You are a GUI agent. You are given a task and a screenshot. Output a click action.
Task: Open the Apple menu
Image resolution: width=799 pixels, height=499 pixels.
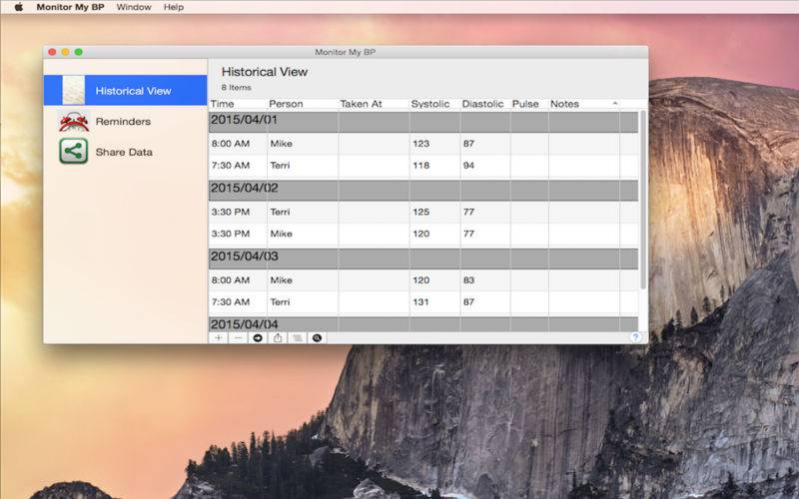point(19,7)
